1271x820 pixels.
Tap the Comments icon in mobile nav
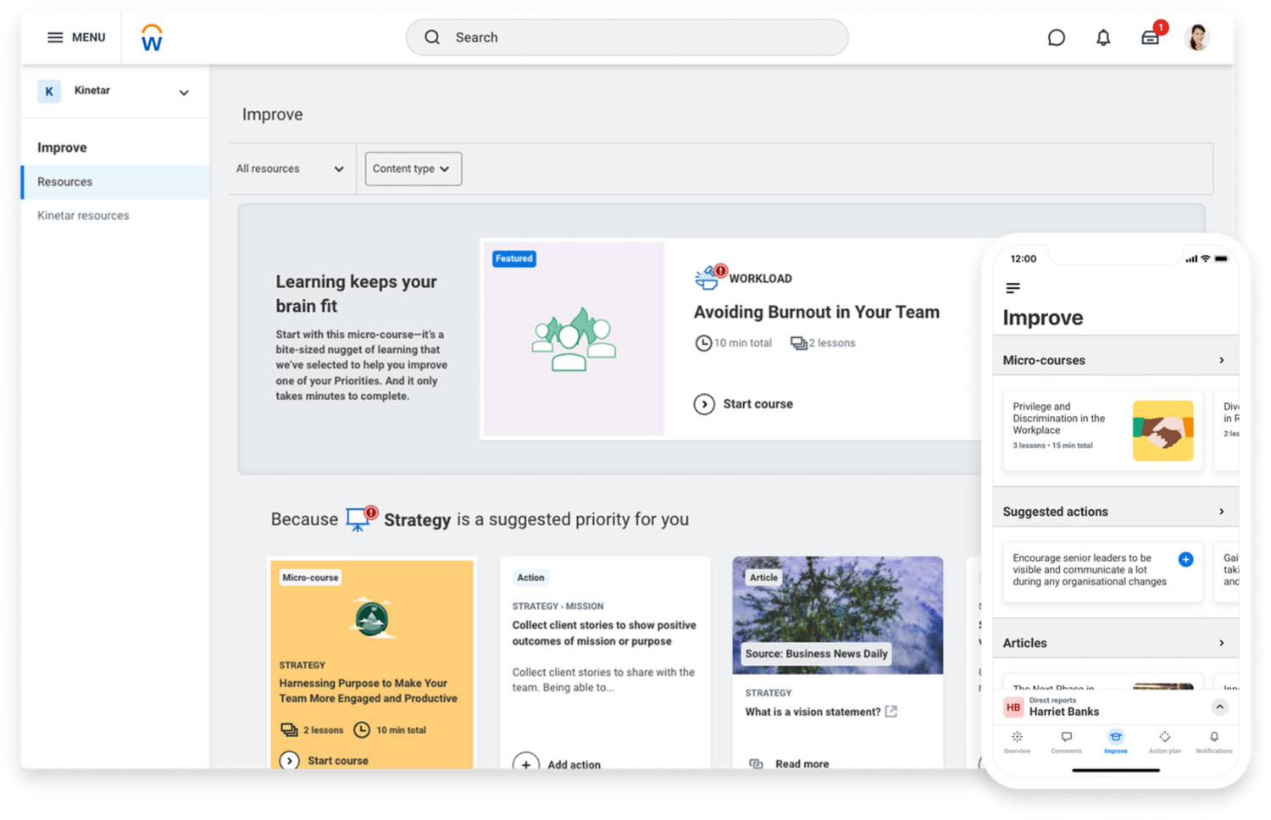point(1066,739)
